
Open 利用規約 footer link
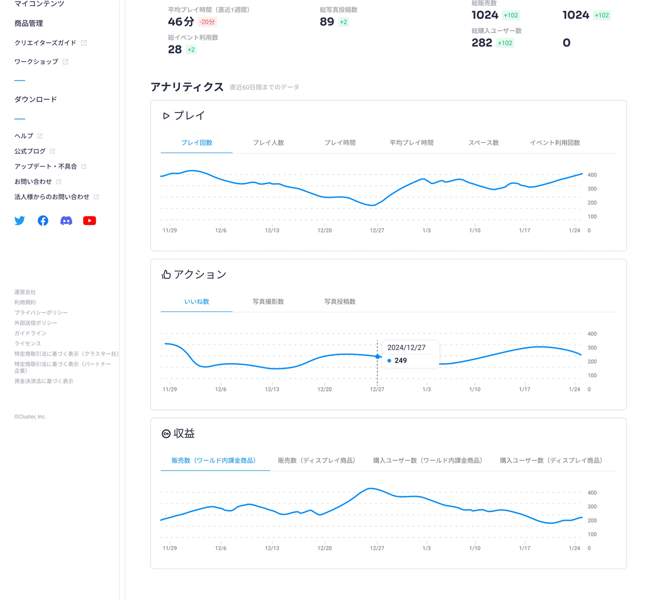(25, 302)
